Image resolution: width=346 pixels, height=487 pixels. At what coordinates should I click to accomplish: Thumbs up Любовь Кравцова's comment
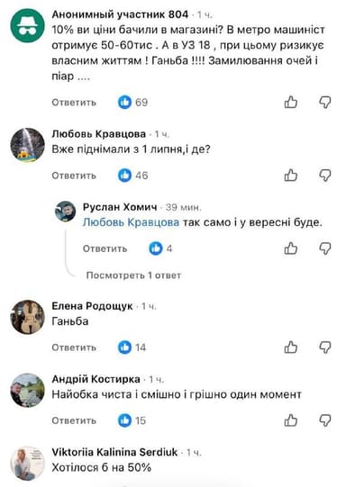[x=291, y=176]
